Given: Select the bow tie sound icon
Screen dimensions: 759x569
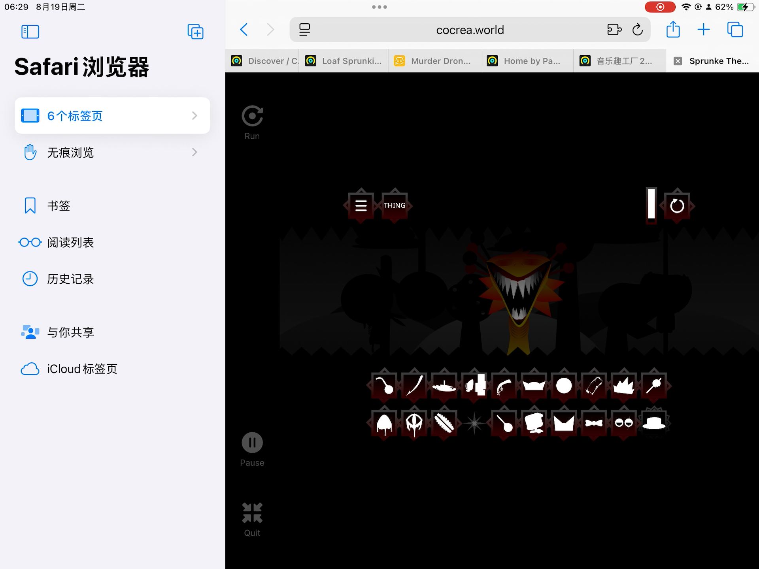Looking at the screenshot, I should pyautogui.click(x=594, y=423).
